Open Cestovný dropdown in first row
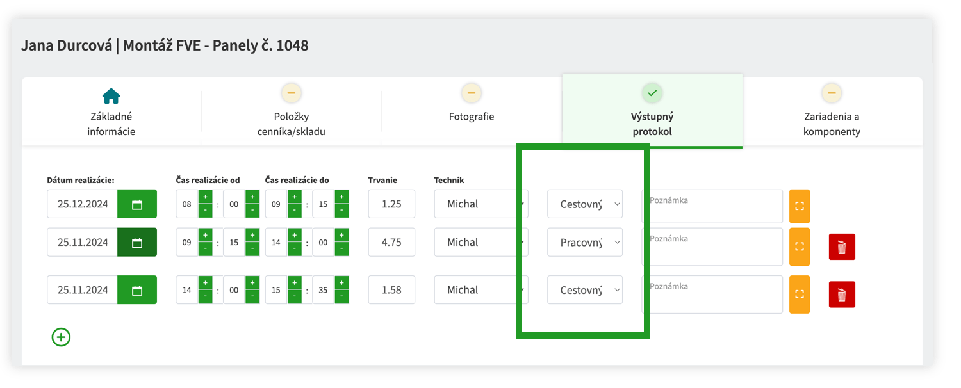Image resolution: width=961 pixels, height=388 pixels. click(x=585, y=204)
